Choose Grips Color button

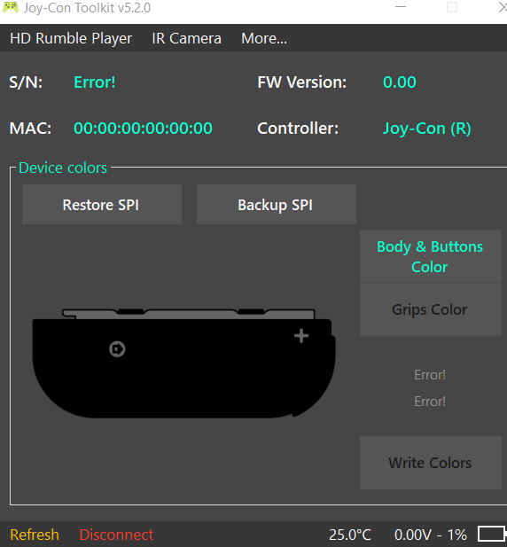coord(430,309)
